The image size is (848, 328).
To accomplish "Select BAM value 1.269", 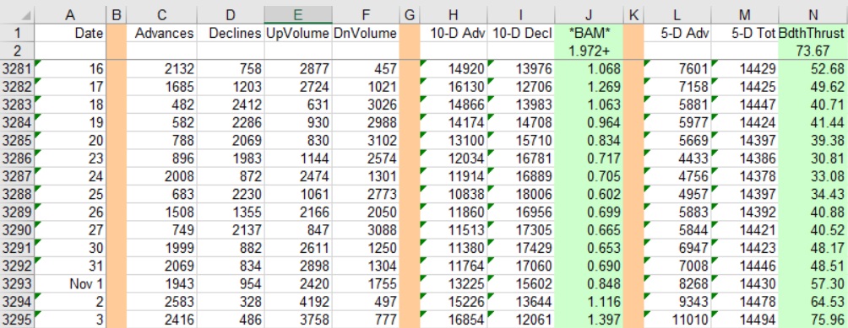I will point(589,87).
